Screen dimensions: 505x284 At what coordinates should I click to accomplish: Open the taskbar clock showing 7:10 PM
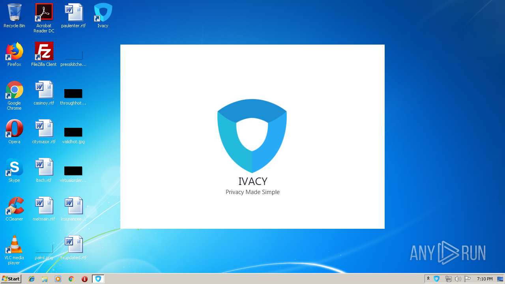(x=484, y=279)
